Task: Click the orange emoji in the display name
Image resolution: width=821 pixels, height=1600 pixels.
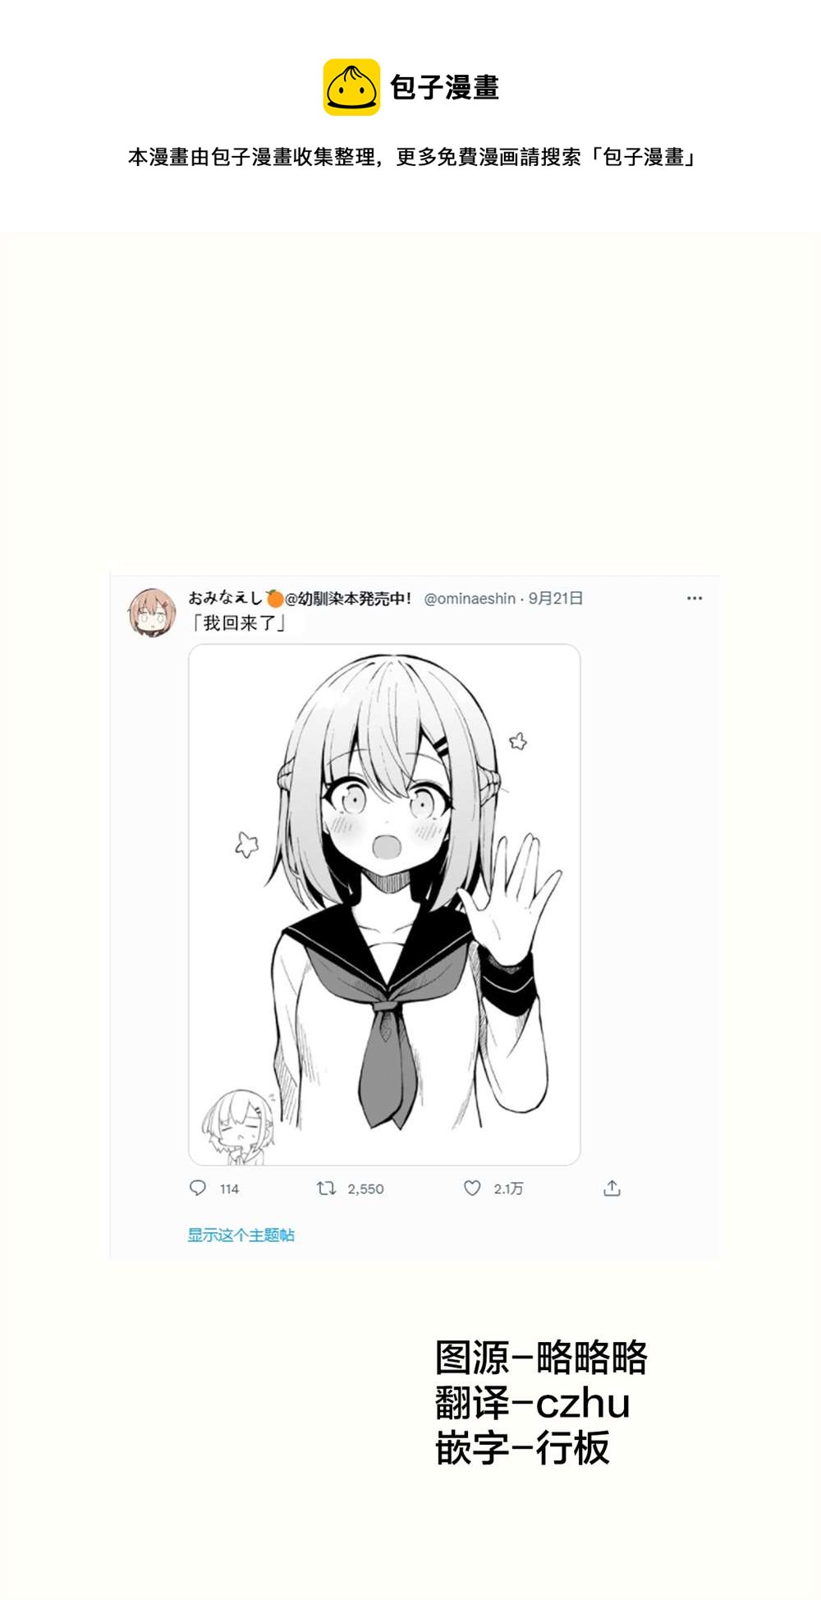Action: pos(274,598)
